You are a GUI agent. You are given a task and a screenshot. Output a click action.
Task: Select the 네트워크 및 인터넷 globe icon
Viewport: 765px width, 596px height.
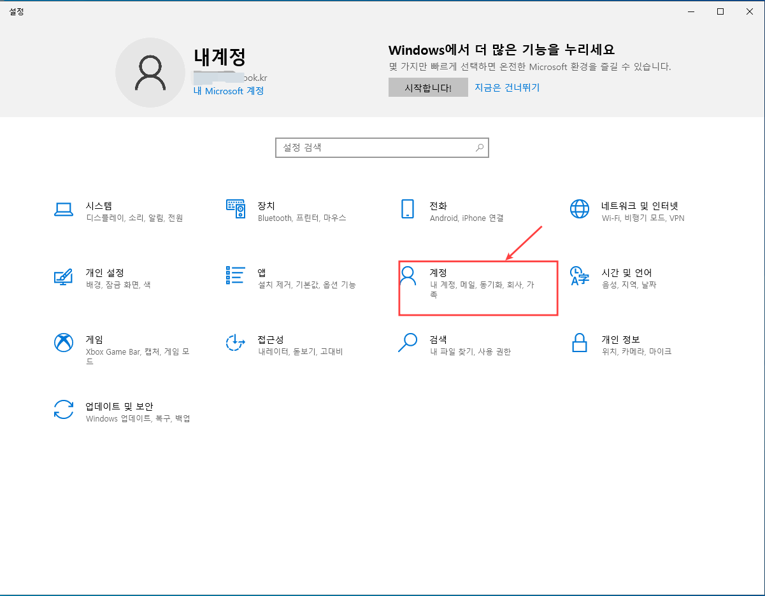click(580, 209)
